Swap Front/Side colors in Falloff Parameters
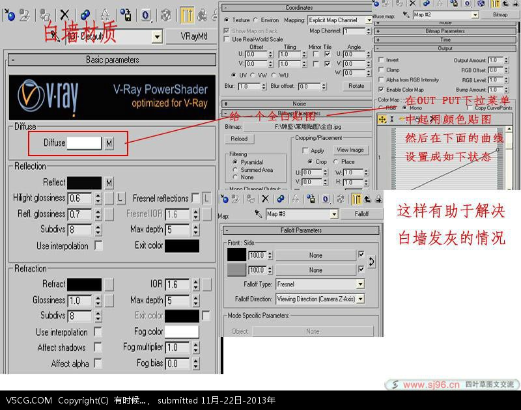Screen dimensions: 521x410 click(372, 262)
